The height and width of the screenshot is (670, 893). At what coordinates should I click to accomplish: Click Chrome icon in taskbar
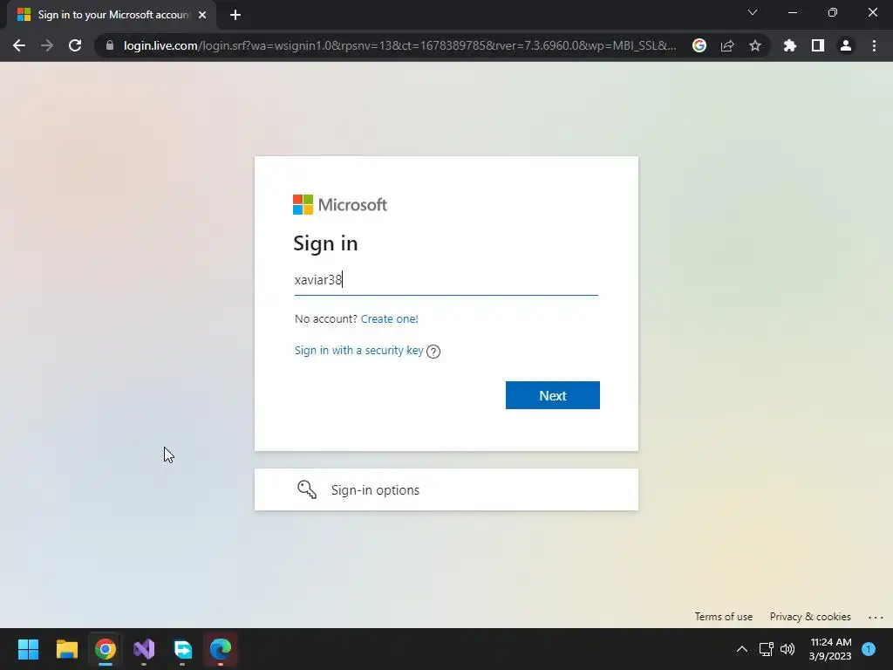[106, 649]
